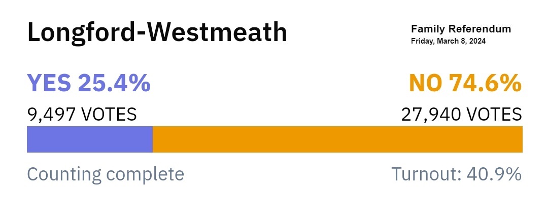Click the Counting complete status text
The width and height of the screenshot is (548, 221).
(x=106, y=174)
